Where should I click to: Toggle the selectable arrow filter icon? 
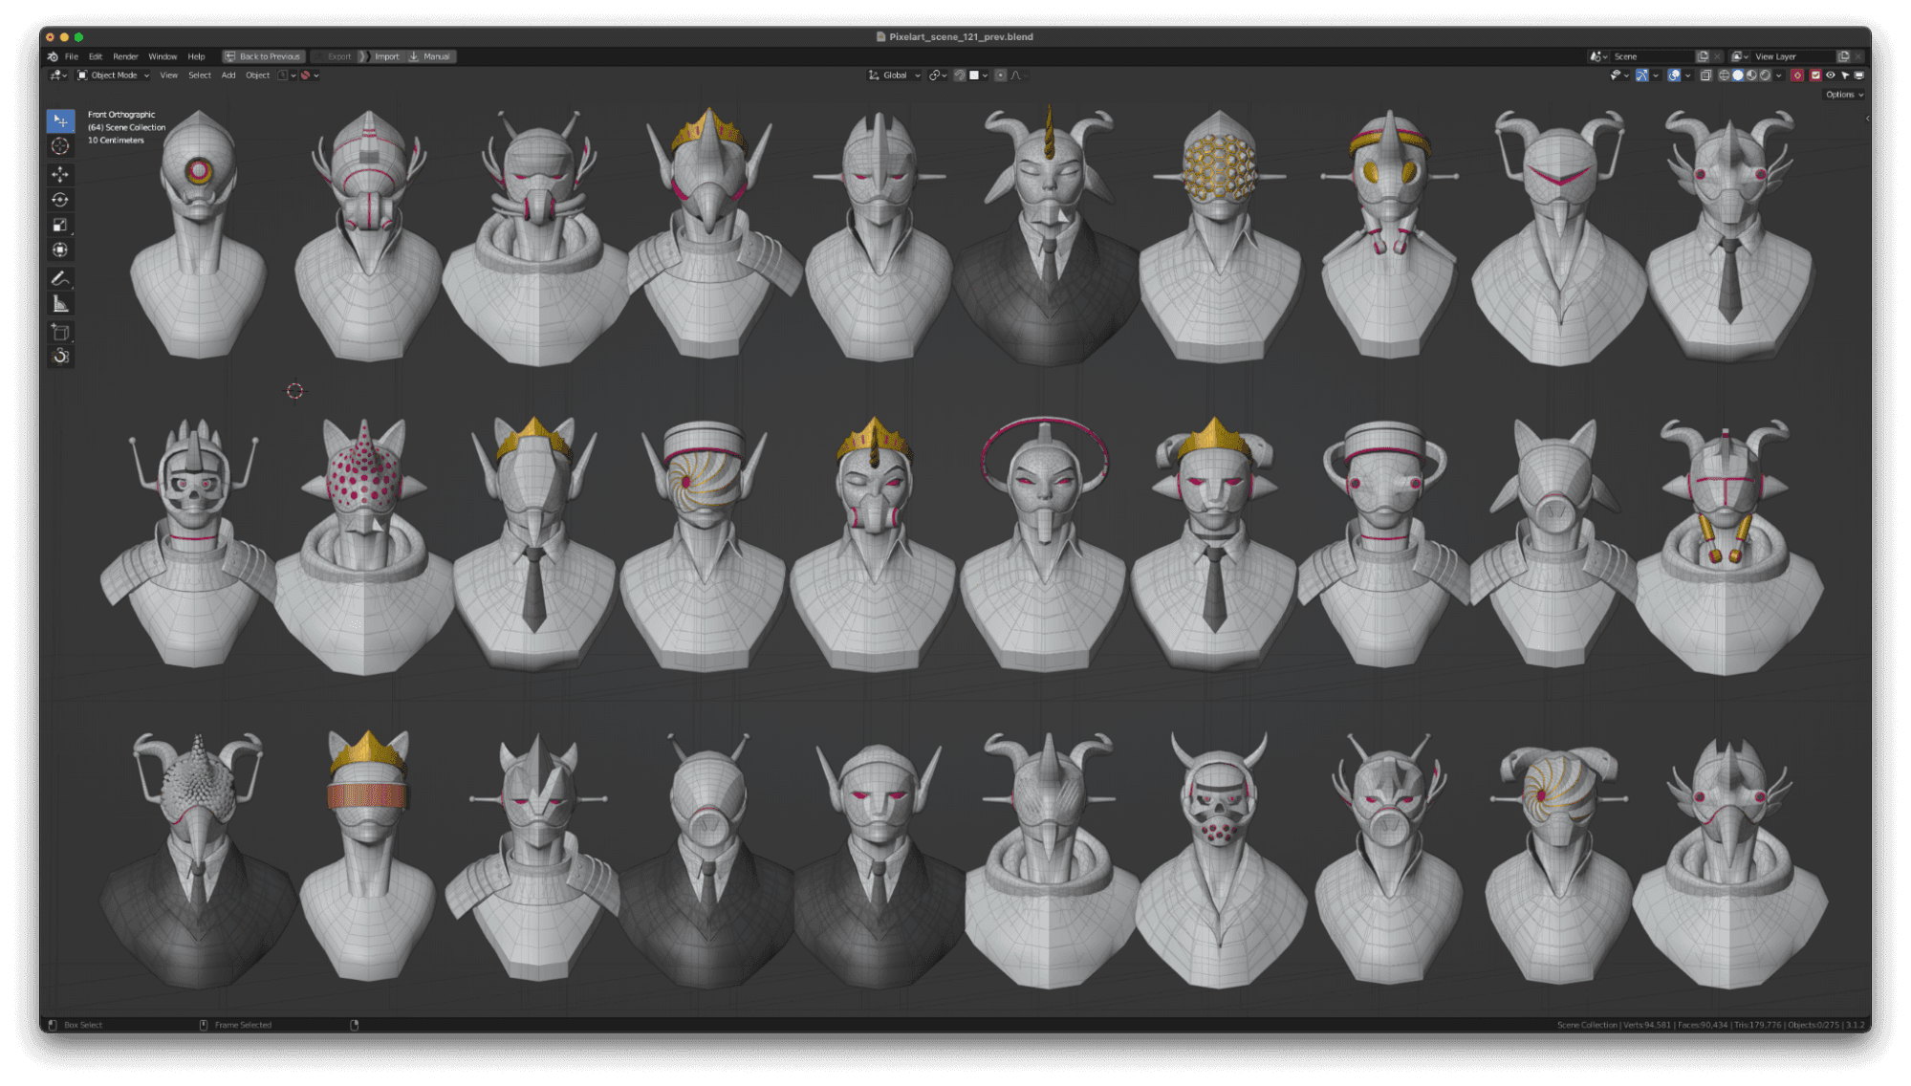[x=1845, y=76]
